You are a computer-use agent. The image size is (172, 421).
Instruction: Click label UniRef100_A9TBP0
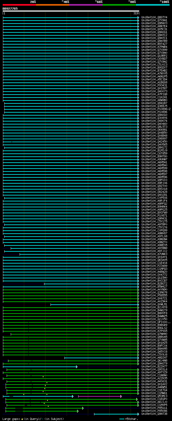tap(154, 225)
